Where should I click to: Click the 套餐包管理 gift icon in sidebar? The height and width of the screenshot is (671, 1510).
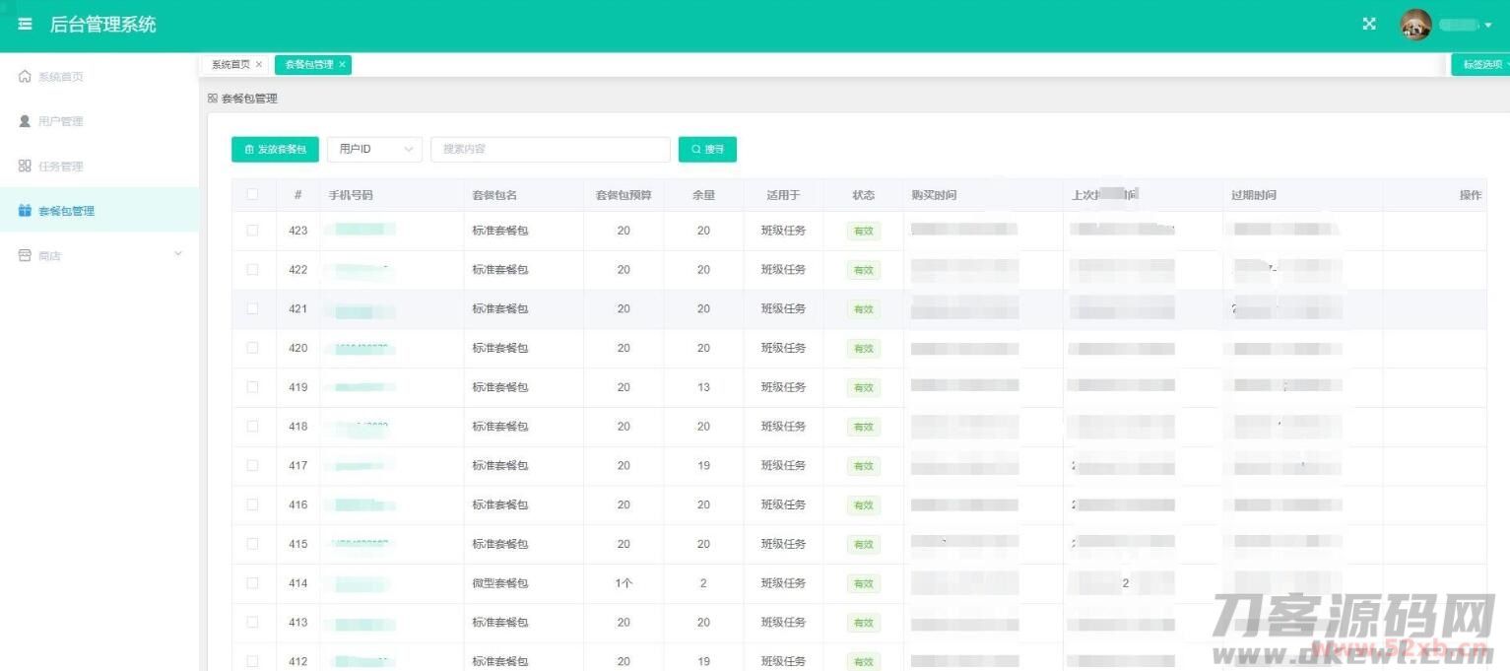click(x=25, y=211)
